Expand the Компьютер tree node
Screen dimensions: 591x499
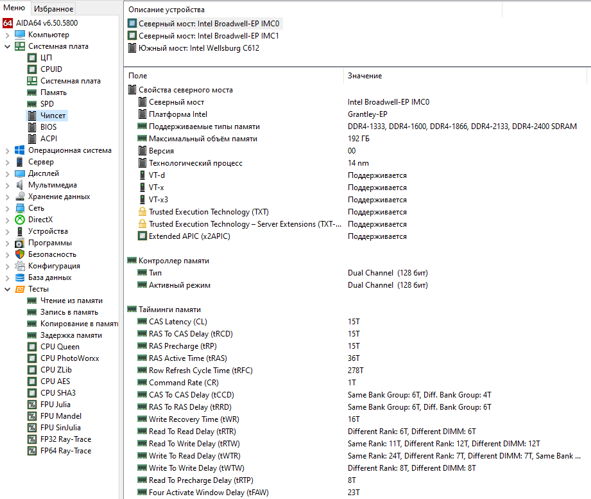click(x=7, y=35)
